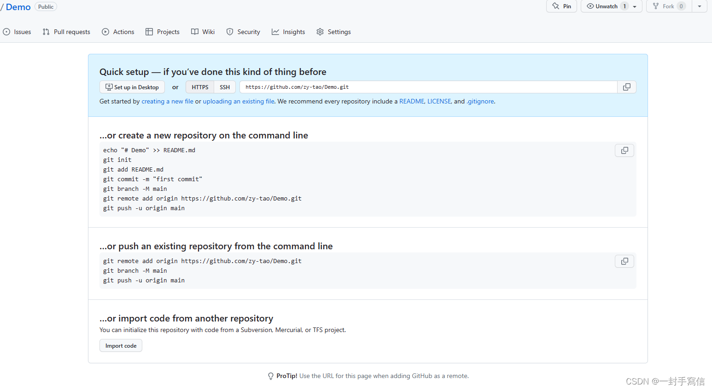This screenshot has height=390, width=712.
Task: Go to the Actions tab
Action: coord(118,32)
